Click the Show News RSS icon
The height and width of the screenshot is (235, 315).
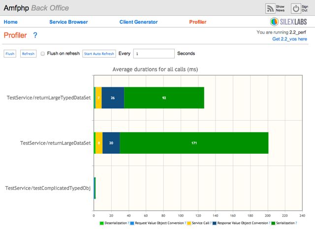(x=270, y=8)
